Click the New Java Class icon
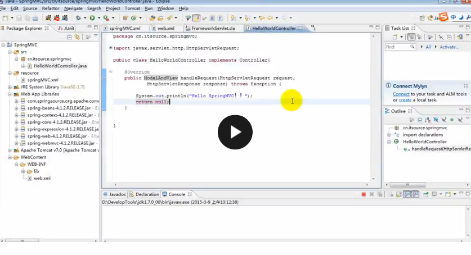Viewport: 471px width, 255px height. (134, 18)
